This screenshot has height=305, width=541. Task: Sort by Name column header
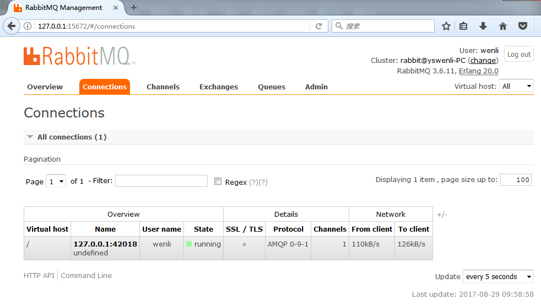click(x=105, y=229)
